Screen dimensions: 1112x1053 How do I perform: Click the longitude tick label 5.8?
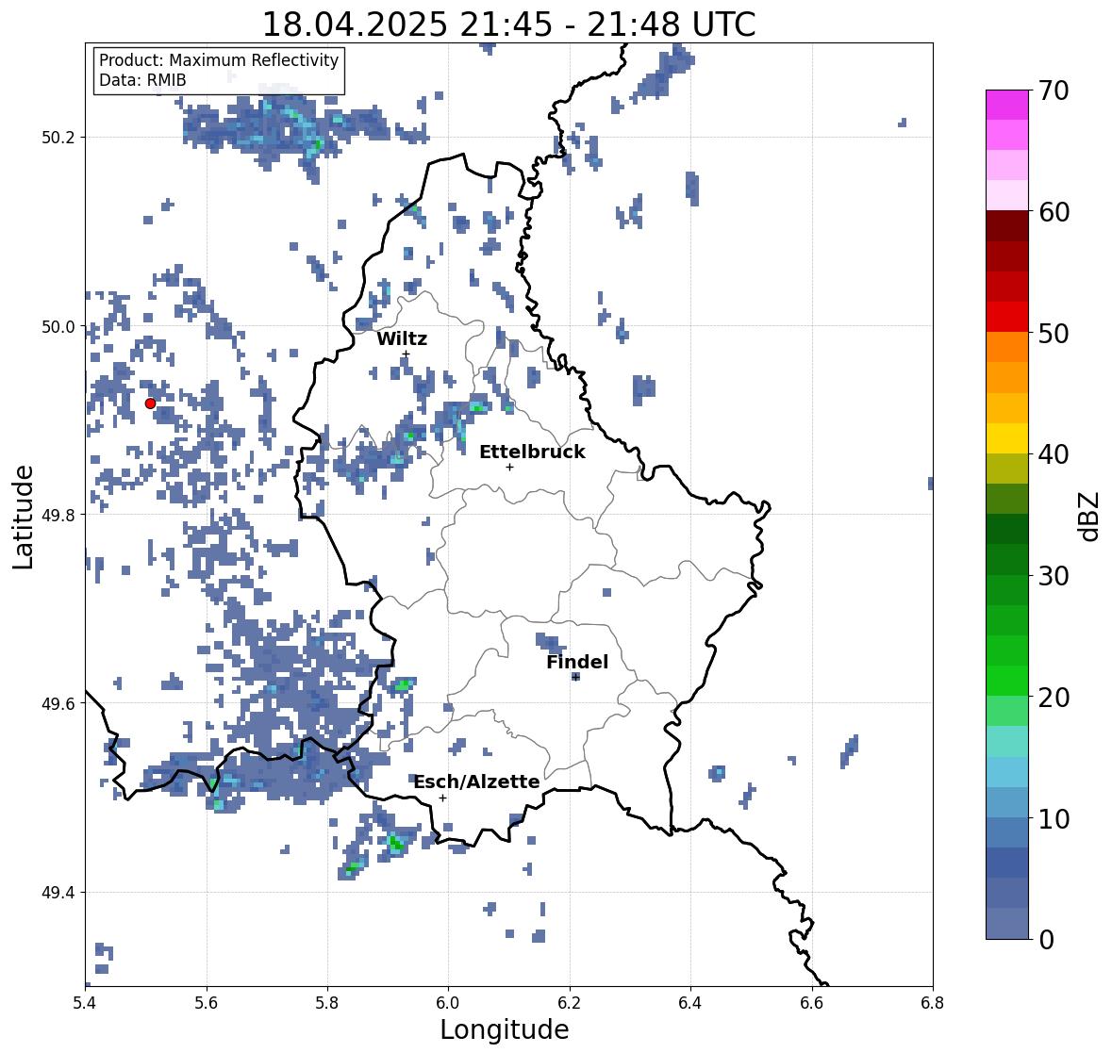click(327, 1003)
